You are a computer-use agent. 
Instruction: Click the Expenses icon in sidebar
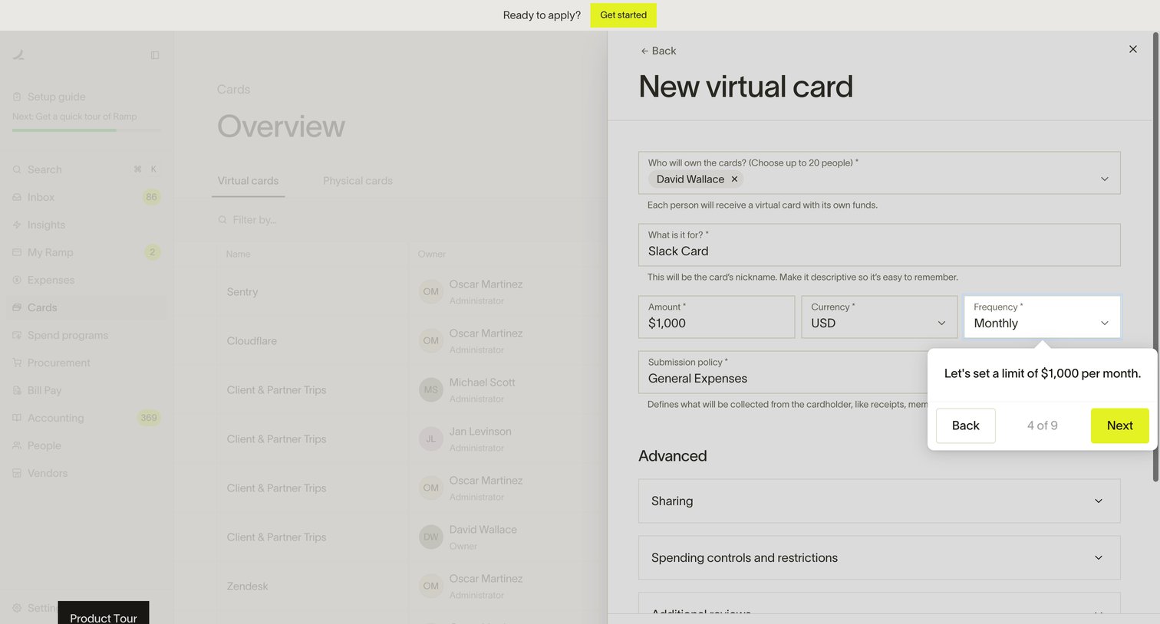[17, 280]
